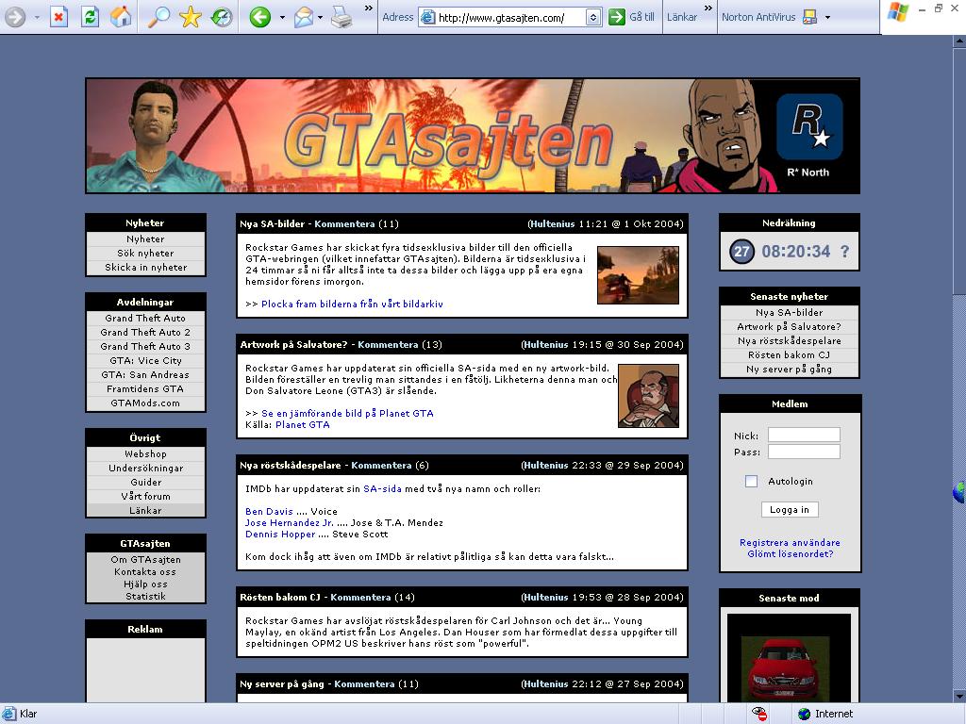Open the Search magnifier icon
The width and height of the screenshot is (966, 724).
[x=158, y=17]
